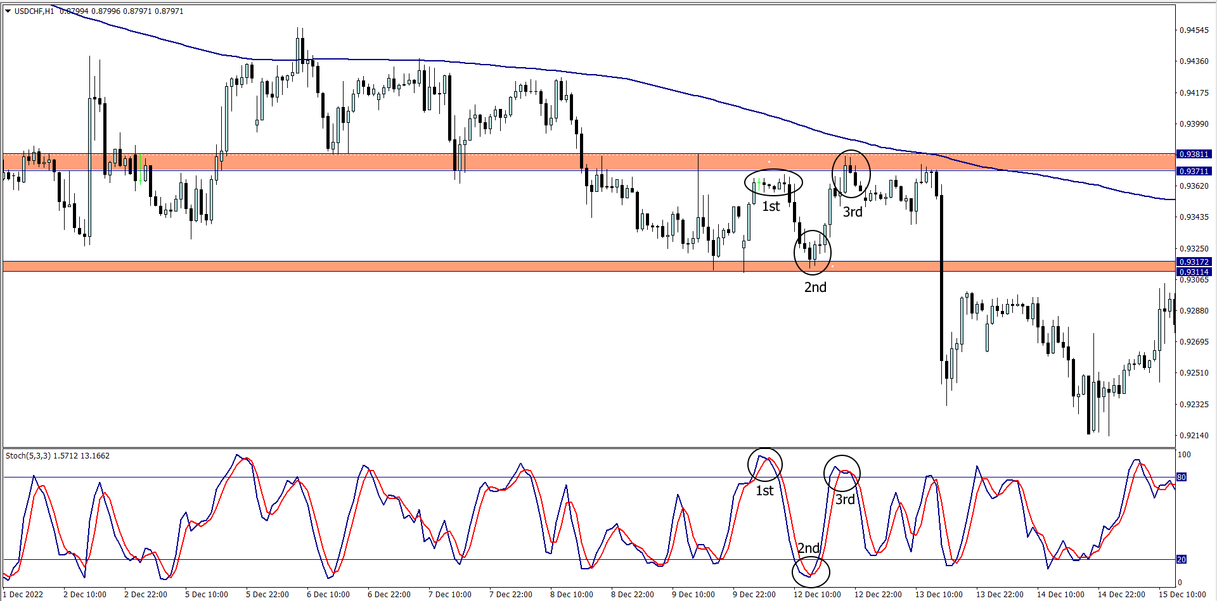The width and height of the screenshot is (1217, 601).
Task: Click the stochastic level 80 tag
Action: pyautogui.click(x=1182, y=478)
